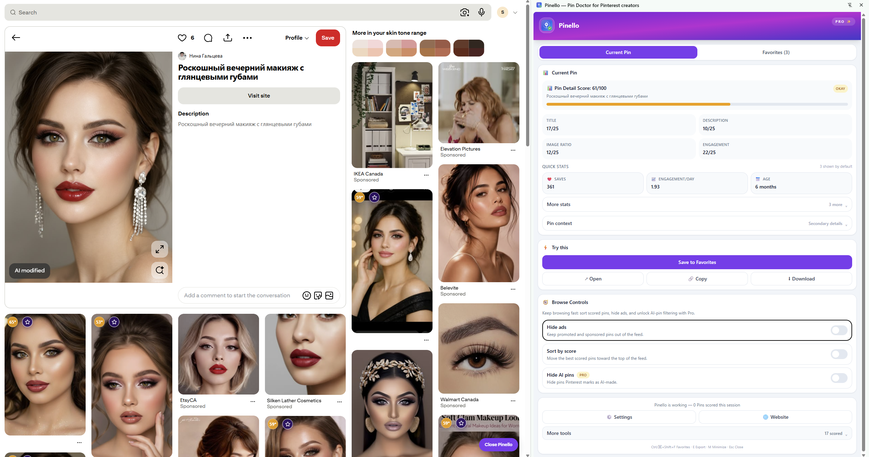The height and width of the screenshot is (457, 869).
Task: Insert emoji in the comment box
Action: click(x=307, y=296)
